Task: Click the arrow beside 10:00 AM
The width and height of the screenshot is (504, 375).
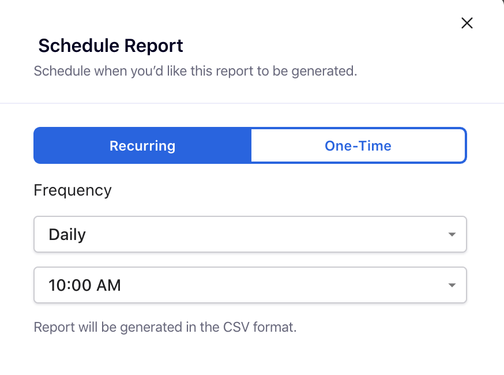Action: pyautogui.click(x=452, y=286)
